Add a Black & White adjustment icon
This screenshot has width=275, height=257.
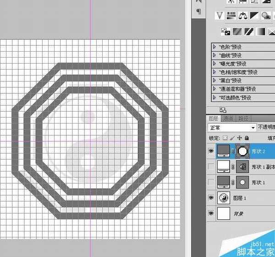click(x=254, y=16)
